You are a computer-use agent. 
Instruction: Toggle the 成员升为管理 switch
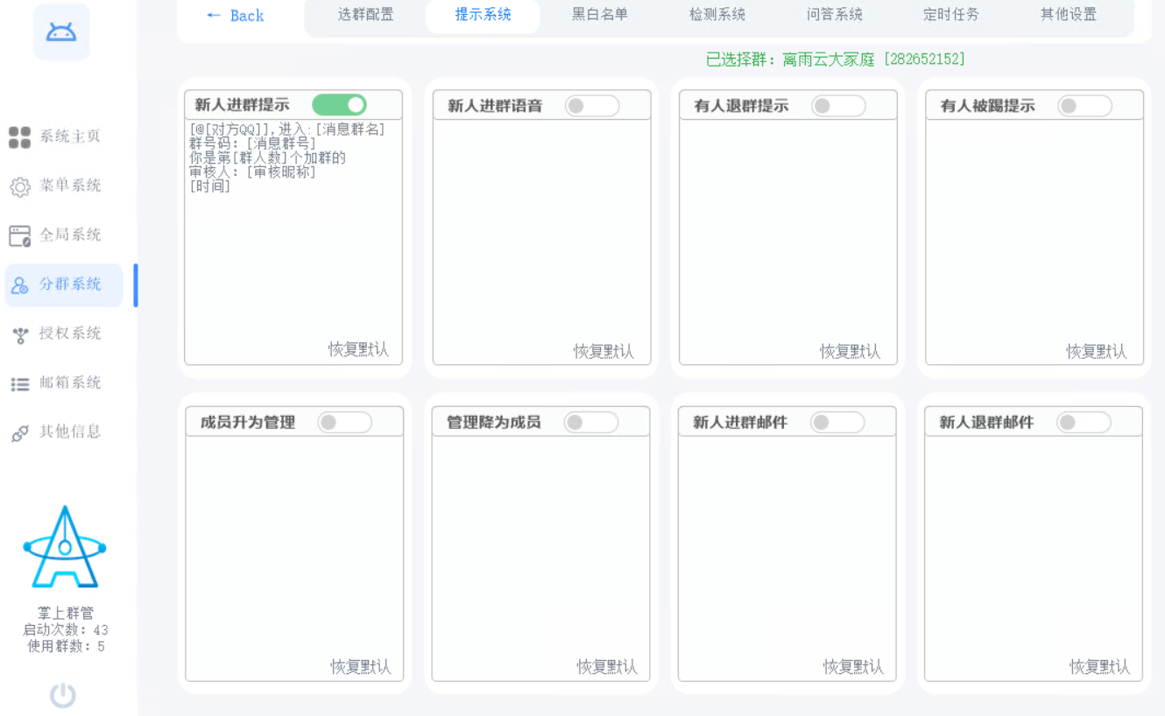pos(344,422)
